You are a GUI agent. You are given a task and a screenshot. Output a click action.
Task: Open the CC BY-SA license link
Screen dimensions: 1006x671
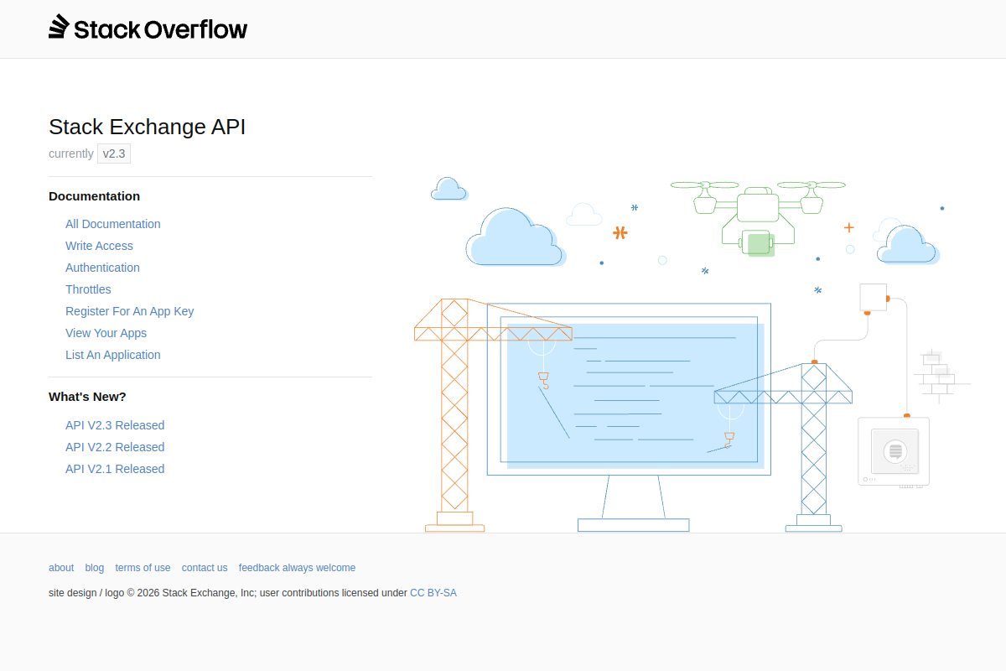pyautogui.click(x=433, y=593)
